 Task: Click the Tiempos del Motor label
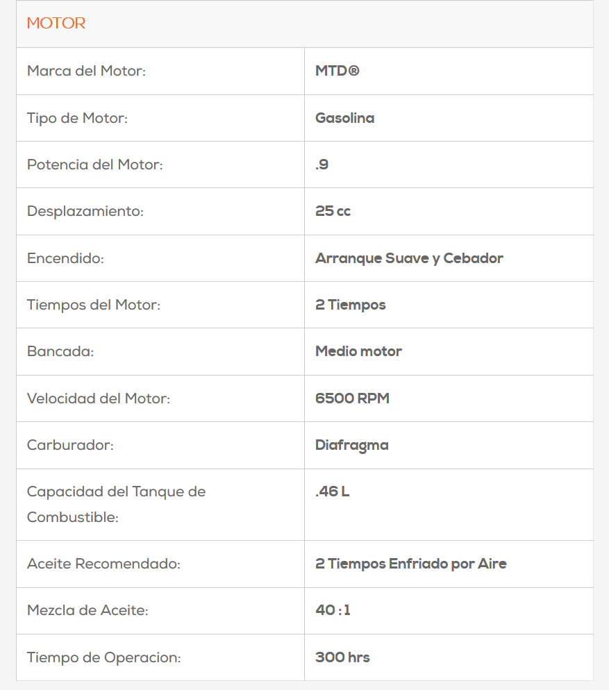pyautogui.click(x=94, y=305)
